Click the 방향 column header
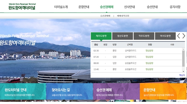The width and height of the screenshot is (187, 104). 114,45
